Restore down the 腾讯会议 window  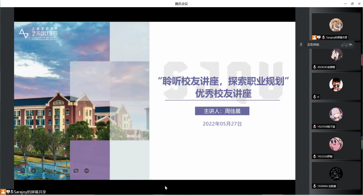coord(352,4)
